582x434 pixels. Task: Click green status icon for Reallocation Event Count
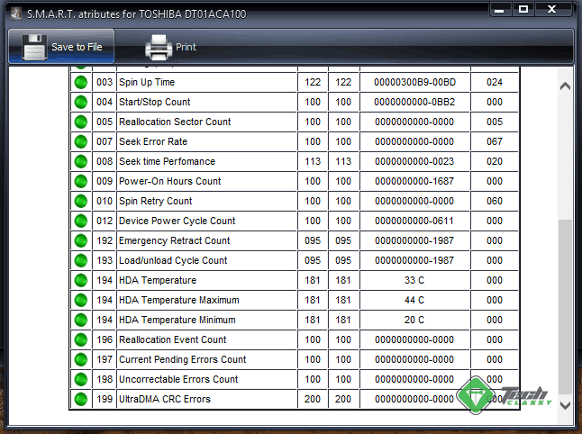pyautogui.click(x=81, y=339)
